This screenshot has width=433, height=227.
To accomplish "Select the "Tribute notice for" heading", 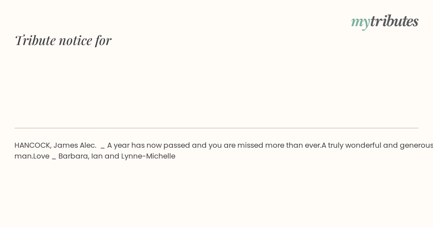I will pyautogui.click(x=63, y=40).
